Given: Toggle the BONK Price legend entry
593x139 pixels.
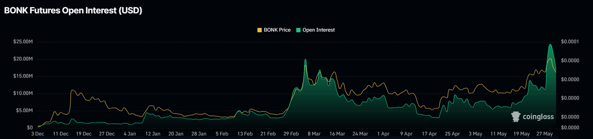Looking at the screenshot, I should tap(274, 30).
